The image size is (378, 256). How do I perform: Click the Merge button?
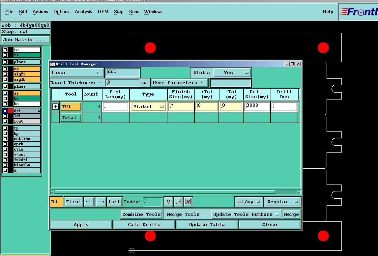point(291,214)
